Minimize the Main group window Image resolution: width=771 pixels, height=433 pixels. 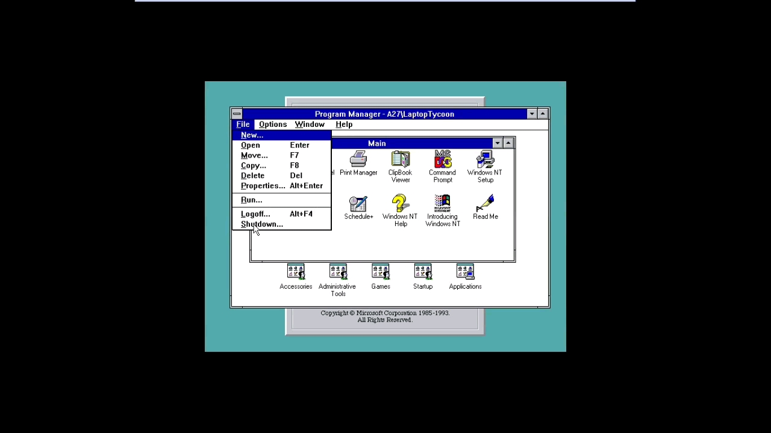coord(498,143)
